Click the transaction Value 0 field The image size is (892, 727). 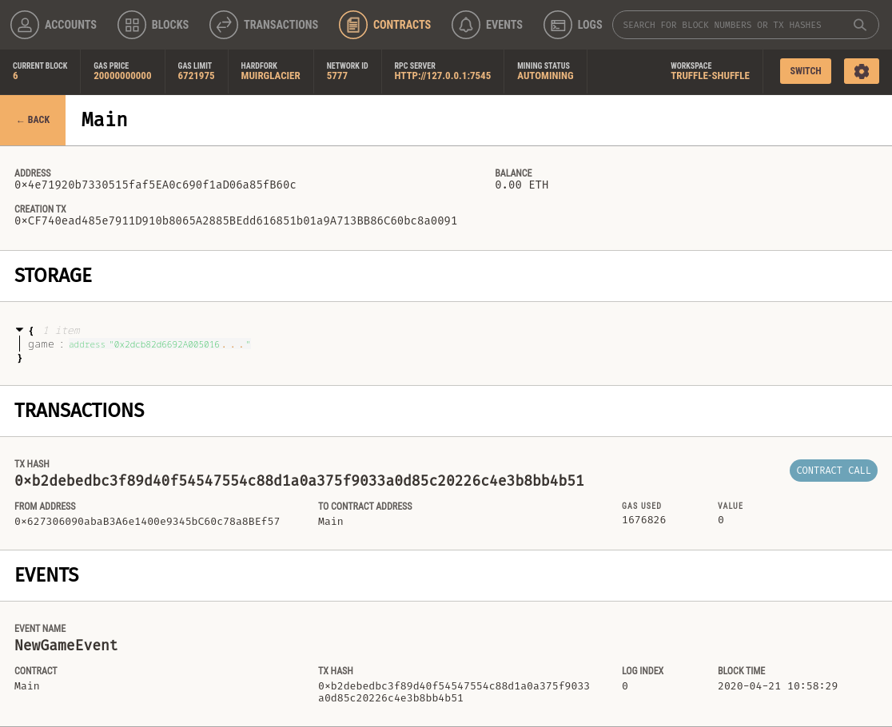[721, 519]
